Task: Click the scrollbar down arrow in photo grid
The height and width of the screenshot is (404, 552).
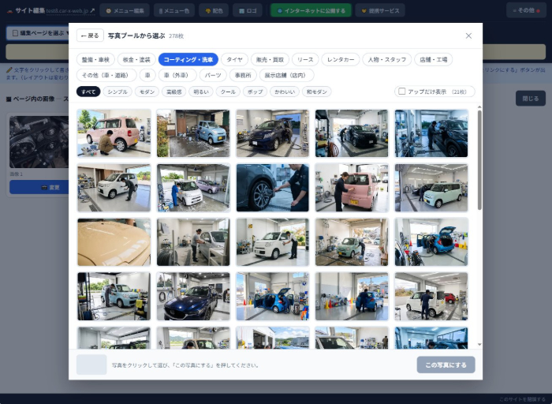Action: (479, 345)
